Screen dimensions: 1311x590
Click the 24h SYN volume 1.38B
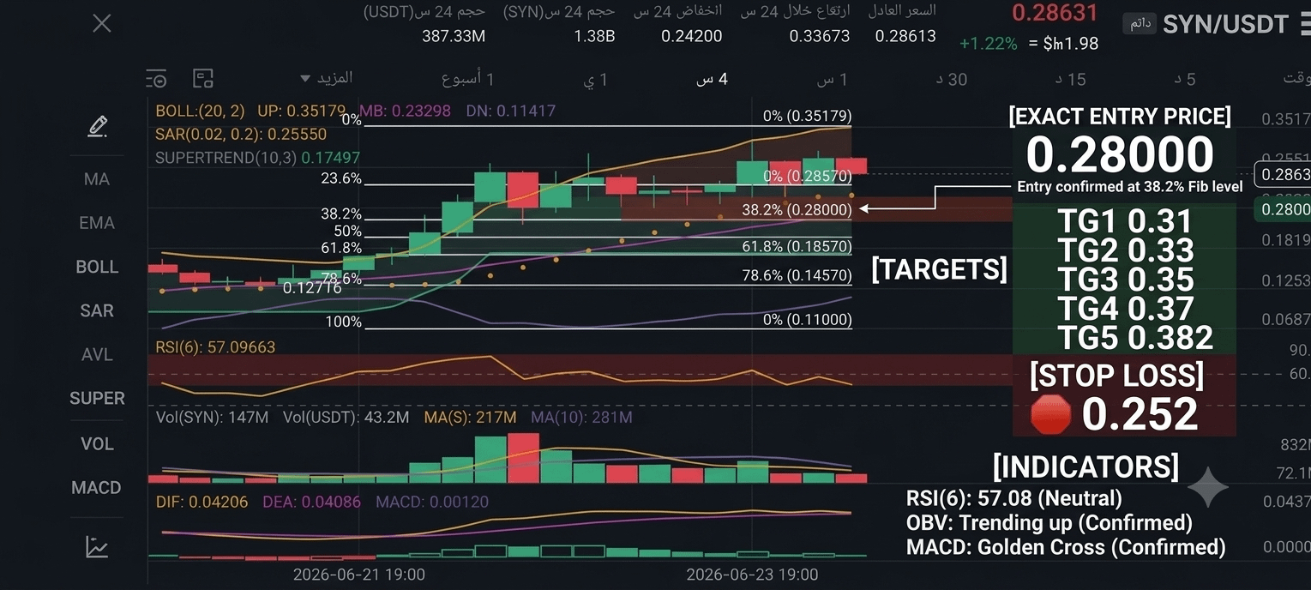click(593, 36)
